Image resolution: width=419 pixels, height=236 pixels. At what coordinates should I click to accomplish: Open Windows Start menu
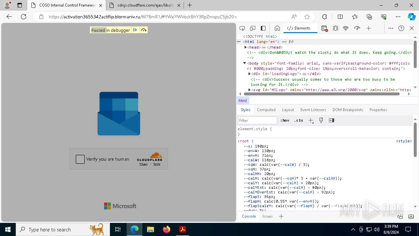coord(8,229)
